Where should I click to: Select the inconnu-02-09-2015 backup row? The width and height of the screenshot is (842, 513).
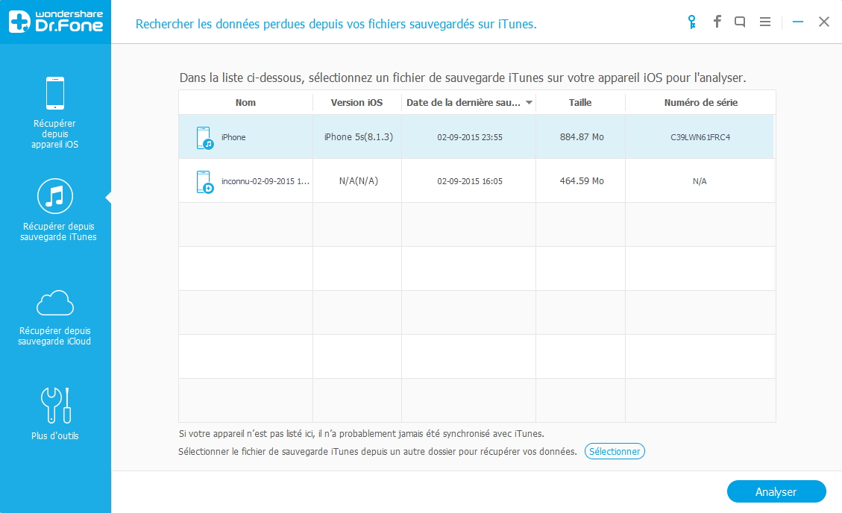point(476,181)
